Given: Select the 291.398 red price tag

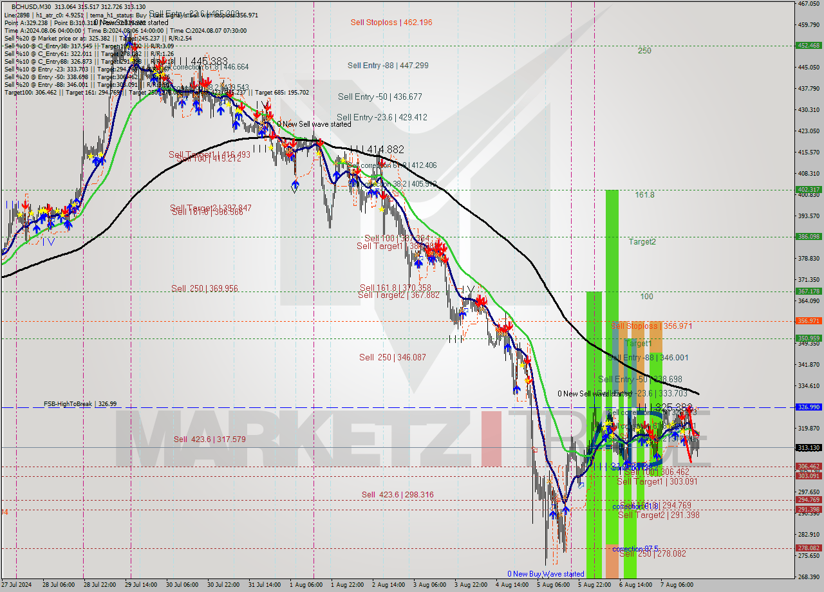Looking at the screenshot, I should click(x=809, y=510).
